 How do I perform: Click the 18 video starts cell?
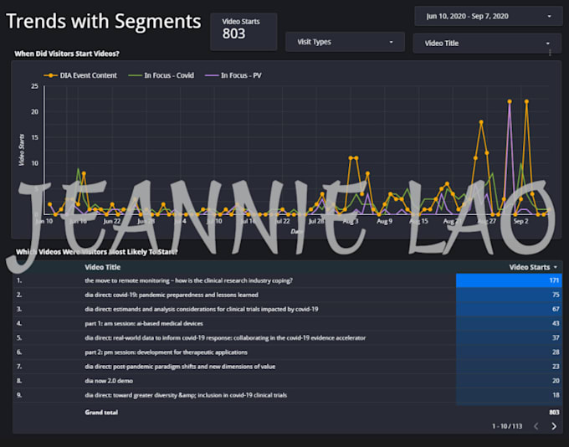click(x=509, y=395)
